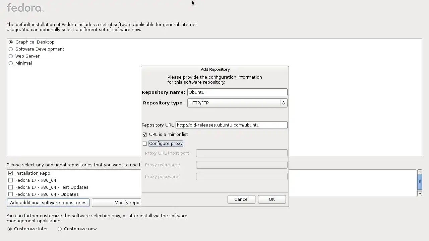
Task: Check the Fedora 17 - x86_64 repository
Action: click(11, 180)
